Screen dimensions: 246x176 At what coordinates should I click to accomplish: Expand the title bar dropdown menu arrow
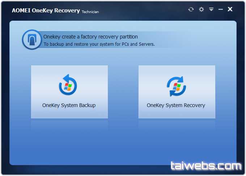pos(211,9)
